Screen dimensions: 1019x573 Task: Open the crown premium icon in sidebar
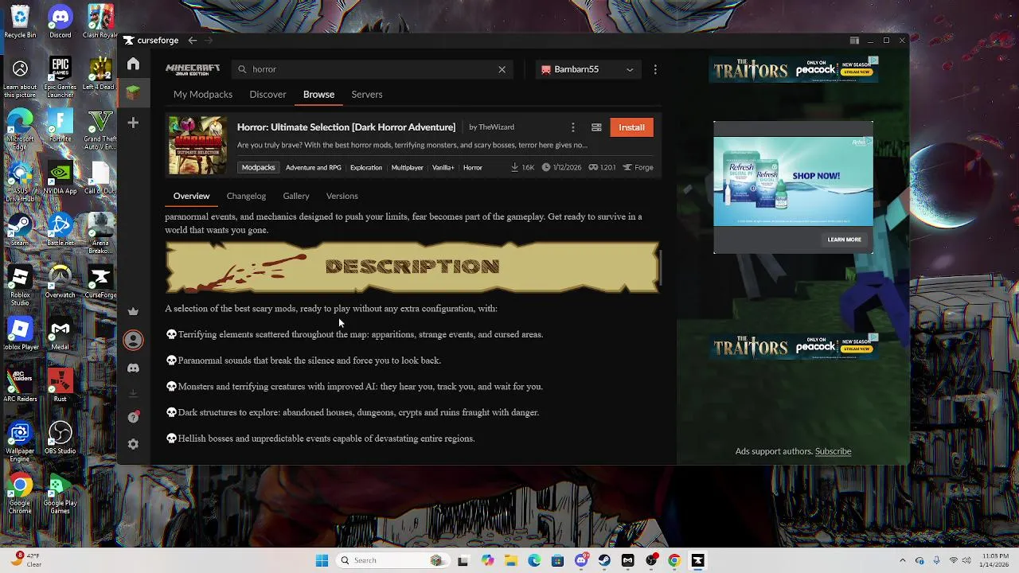pos(133,311)
